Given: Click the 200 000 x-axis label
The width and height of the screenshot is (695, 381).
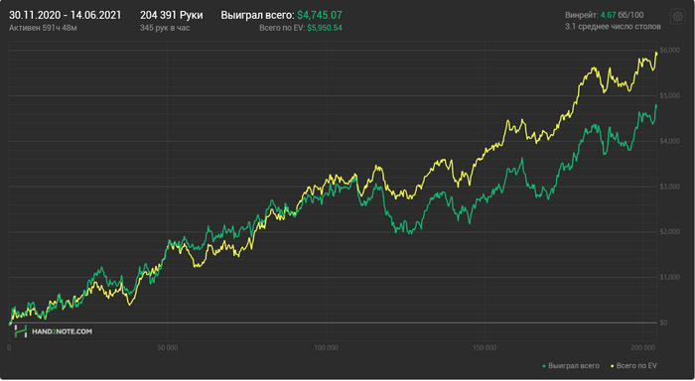Looking at the screenshot, I should coord(642,348).
